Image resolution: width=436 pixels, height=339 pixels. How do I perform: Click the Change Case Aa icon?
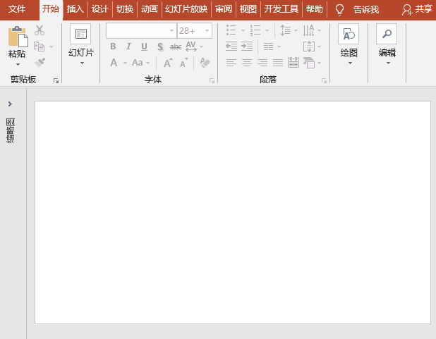(x=138, y=63)
